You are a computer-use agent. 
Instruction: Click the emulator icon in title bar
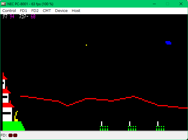pyautogui.click(x=3, y=4)
